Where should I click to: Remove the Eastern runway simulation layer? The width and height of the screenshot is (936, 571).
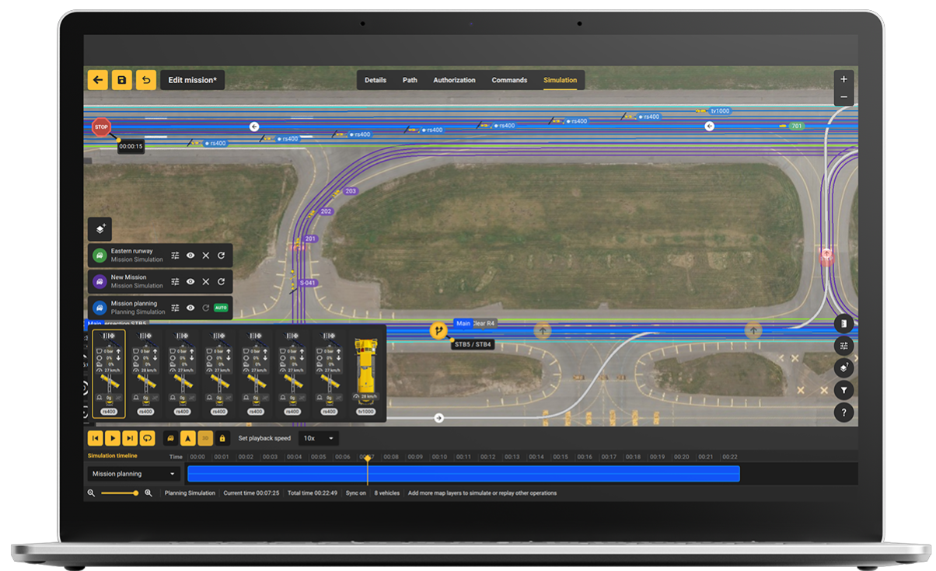pos(206,256)
